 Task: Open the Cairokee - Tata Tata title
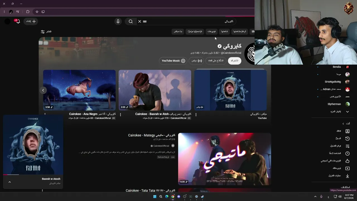[150, 191]
